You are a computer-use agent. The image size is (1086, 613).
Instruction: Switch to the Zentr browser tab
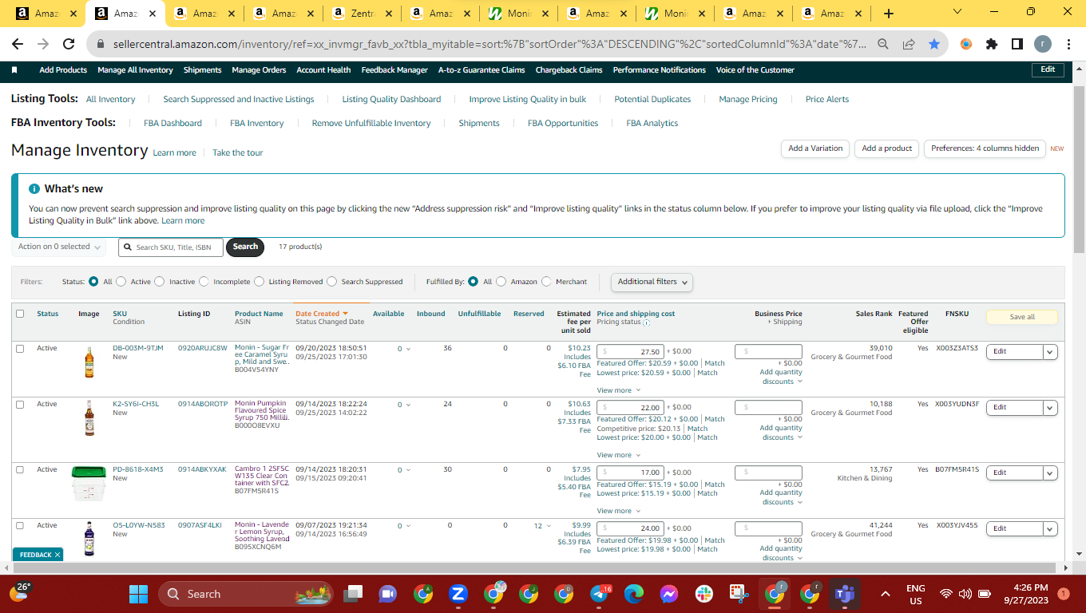click(x=363, y=14)
